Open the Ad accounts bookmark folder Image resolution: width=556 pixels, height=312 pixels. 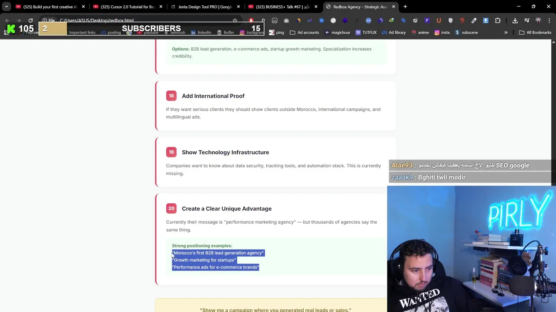tap(304, 32)
